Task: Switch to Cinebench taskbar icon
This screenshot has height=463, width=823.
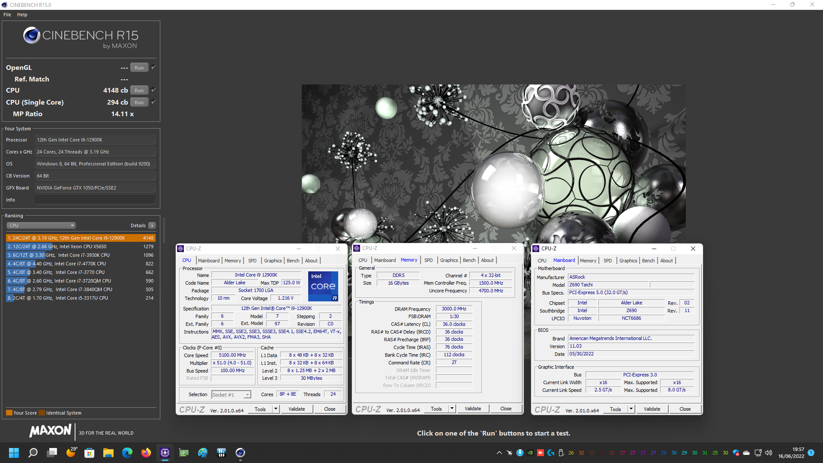Action: pos(240,453)
